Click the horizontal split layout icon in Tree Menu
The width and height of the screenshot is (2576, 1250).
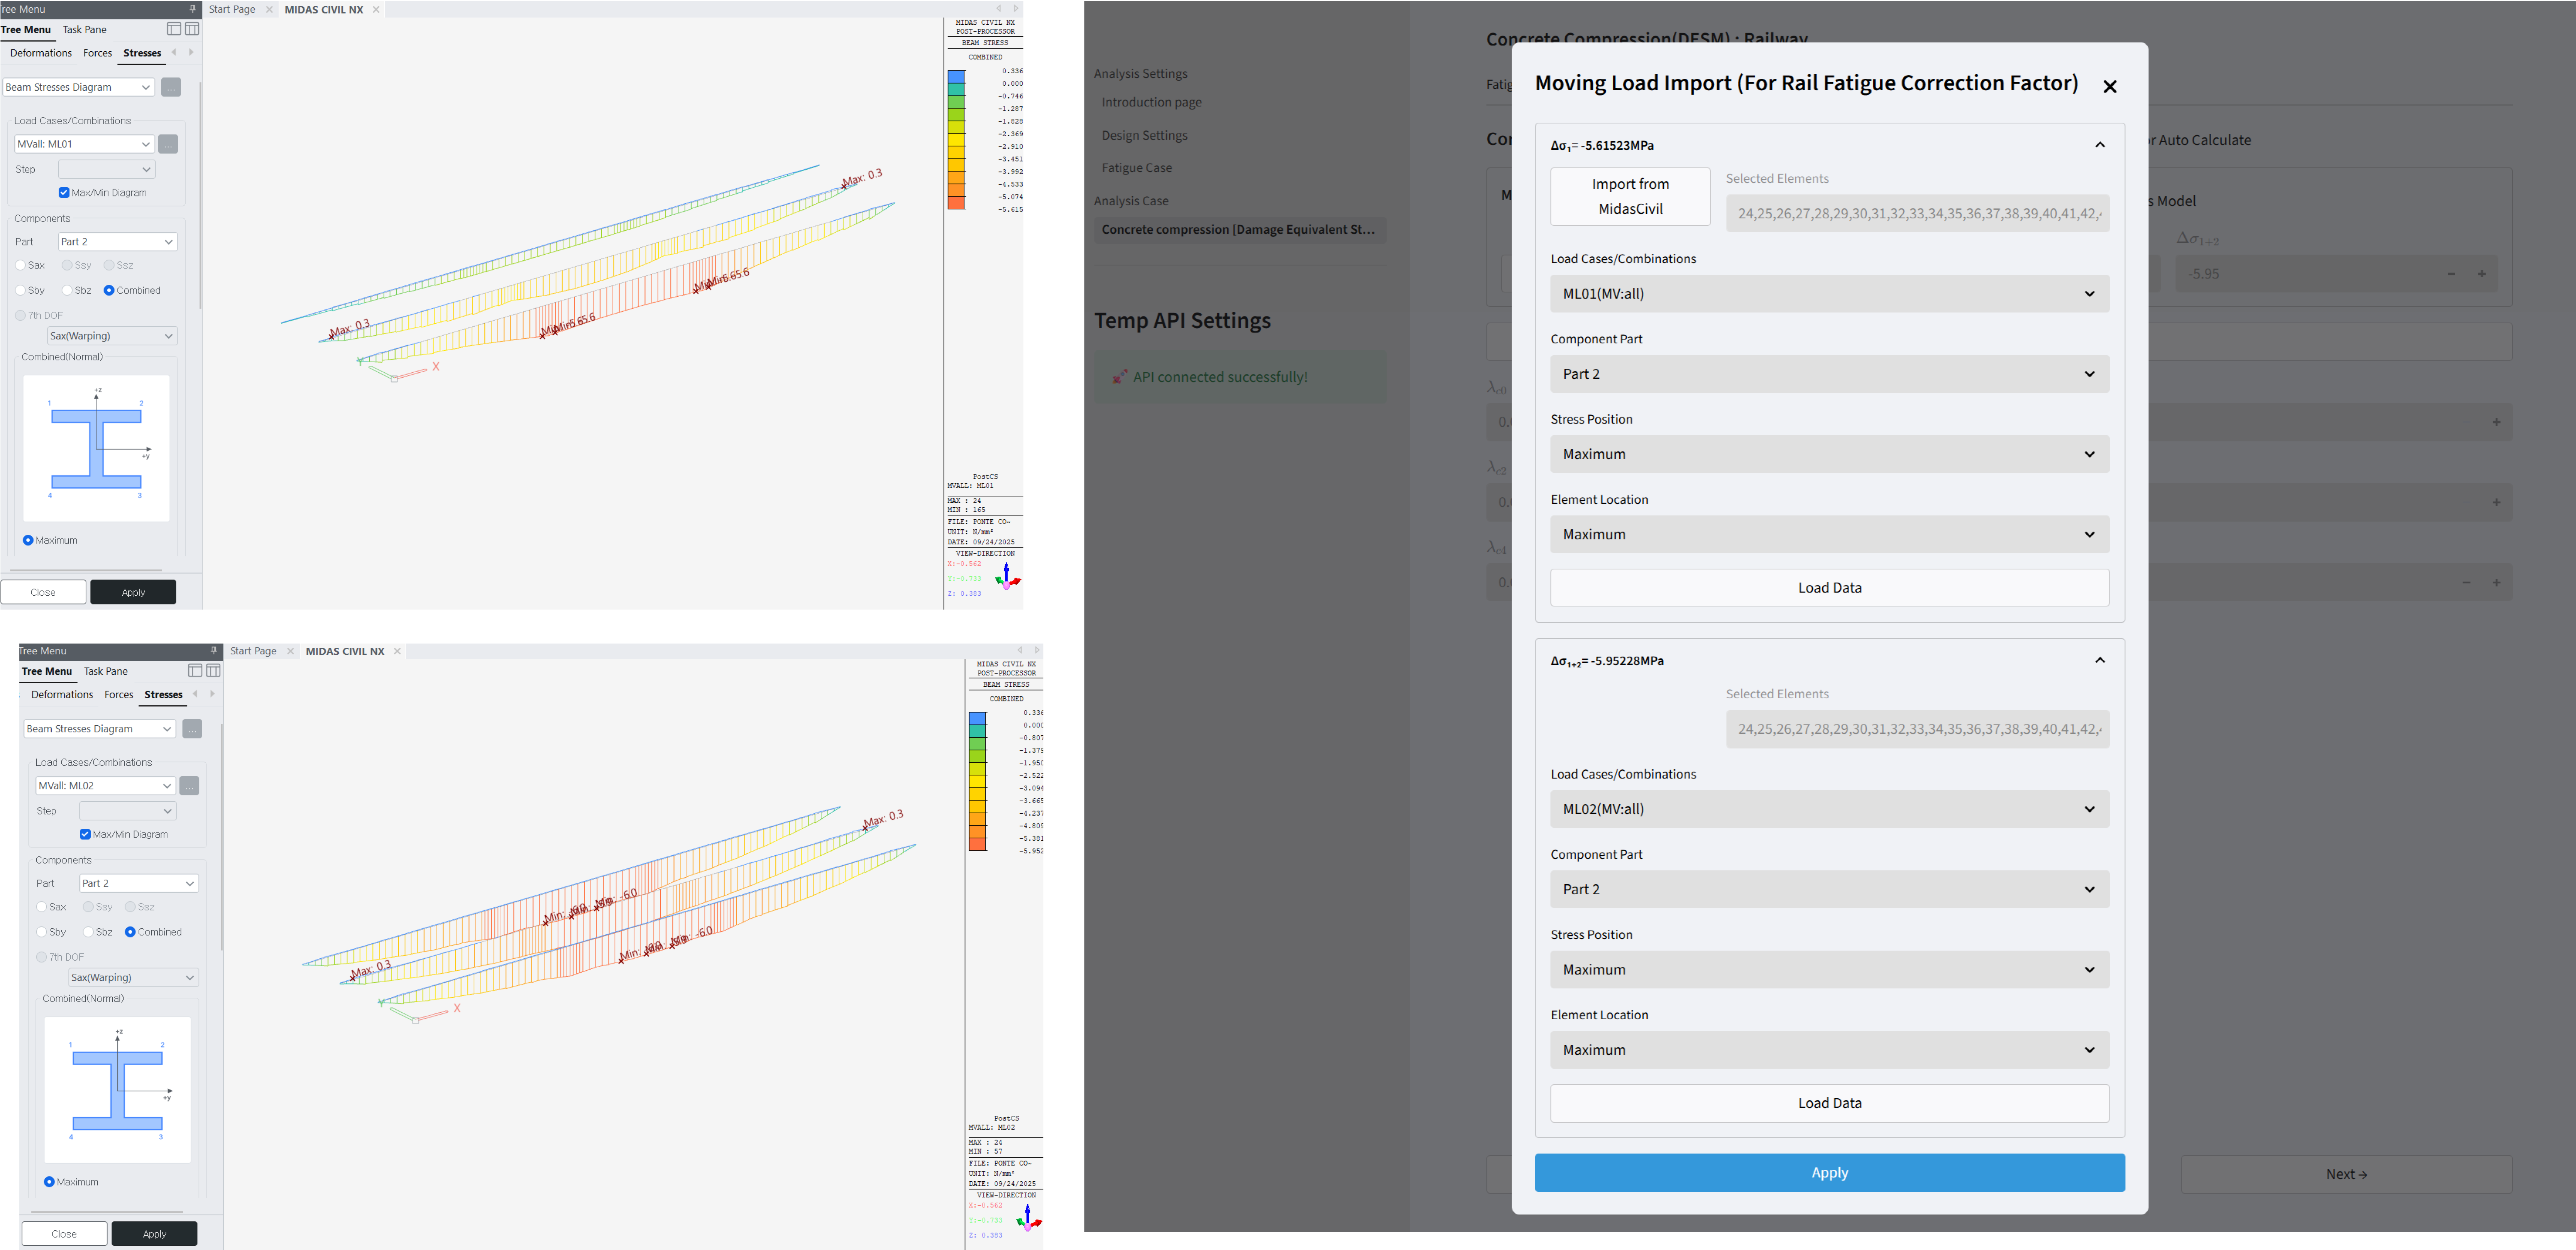pyautogui.click(x=174, y=29)
